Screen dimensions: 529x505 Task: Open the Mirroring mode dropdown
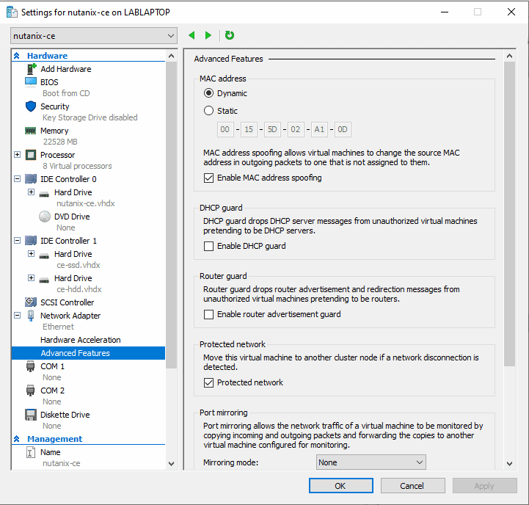tap(371, 462)
